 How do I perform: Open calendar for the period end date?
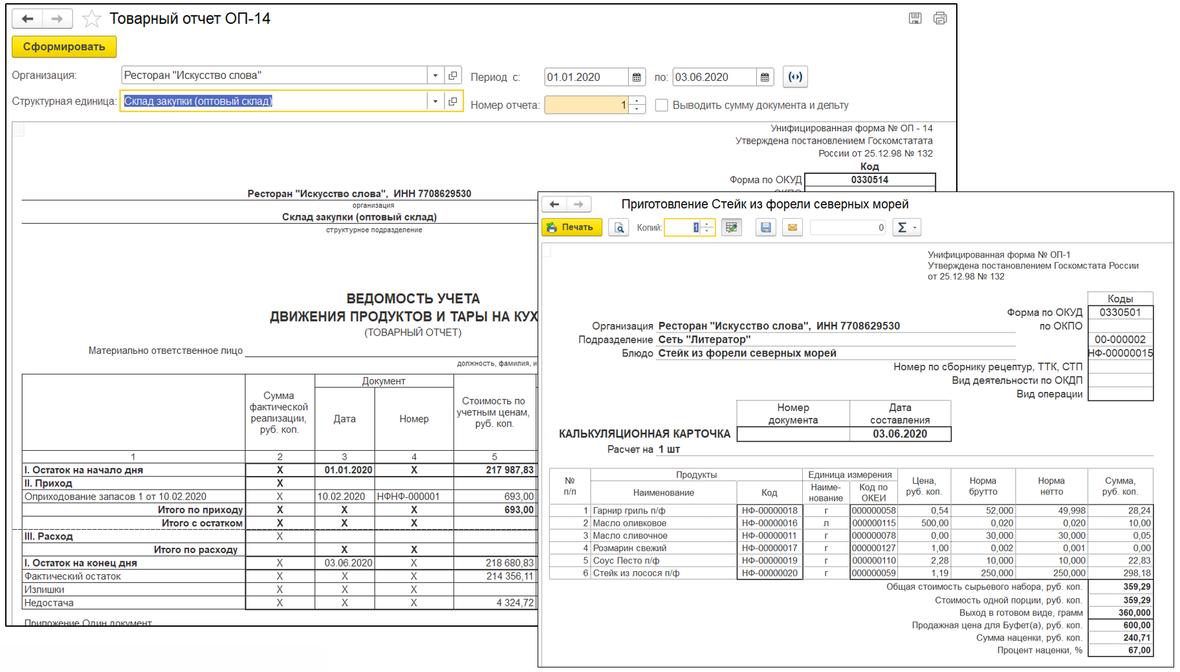pyautogui.click(x=765, y=77)
